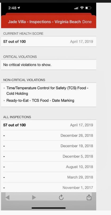Image resolution: width=111 pixels, height=215 pixels.
Task: View the March 29, 2018 inspection
Action: (49, 177)
